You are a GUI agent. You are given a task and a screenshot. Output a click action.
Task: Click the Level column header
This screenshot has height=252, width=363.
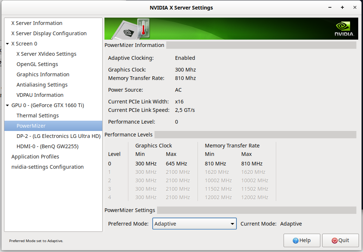pos(114,154)
